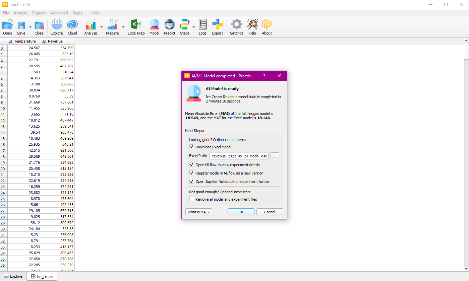469x281 pixels.
Task: Expand the Prepare dropdown arrow
Action: click(x=123, y=27)
